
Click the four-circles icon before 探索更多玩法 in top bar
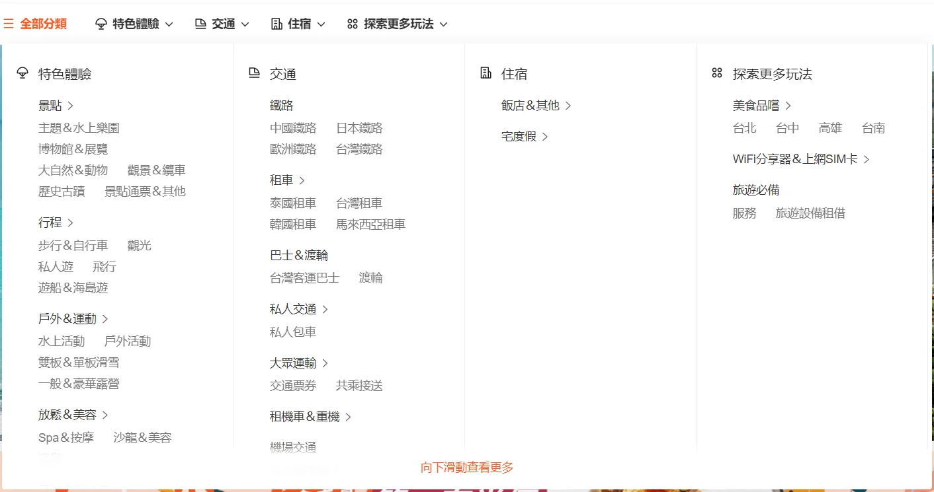[353, 24]
